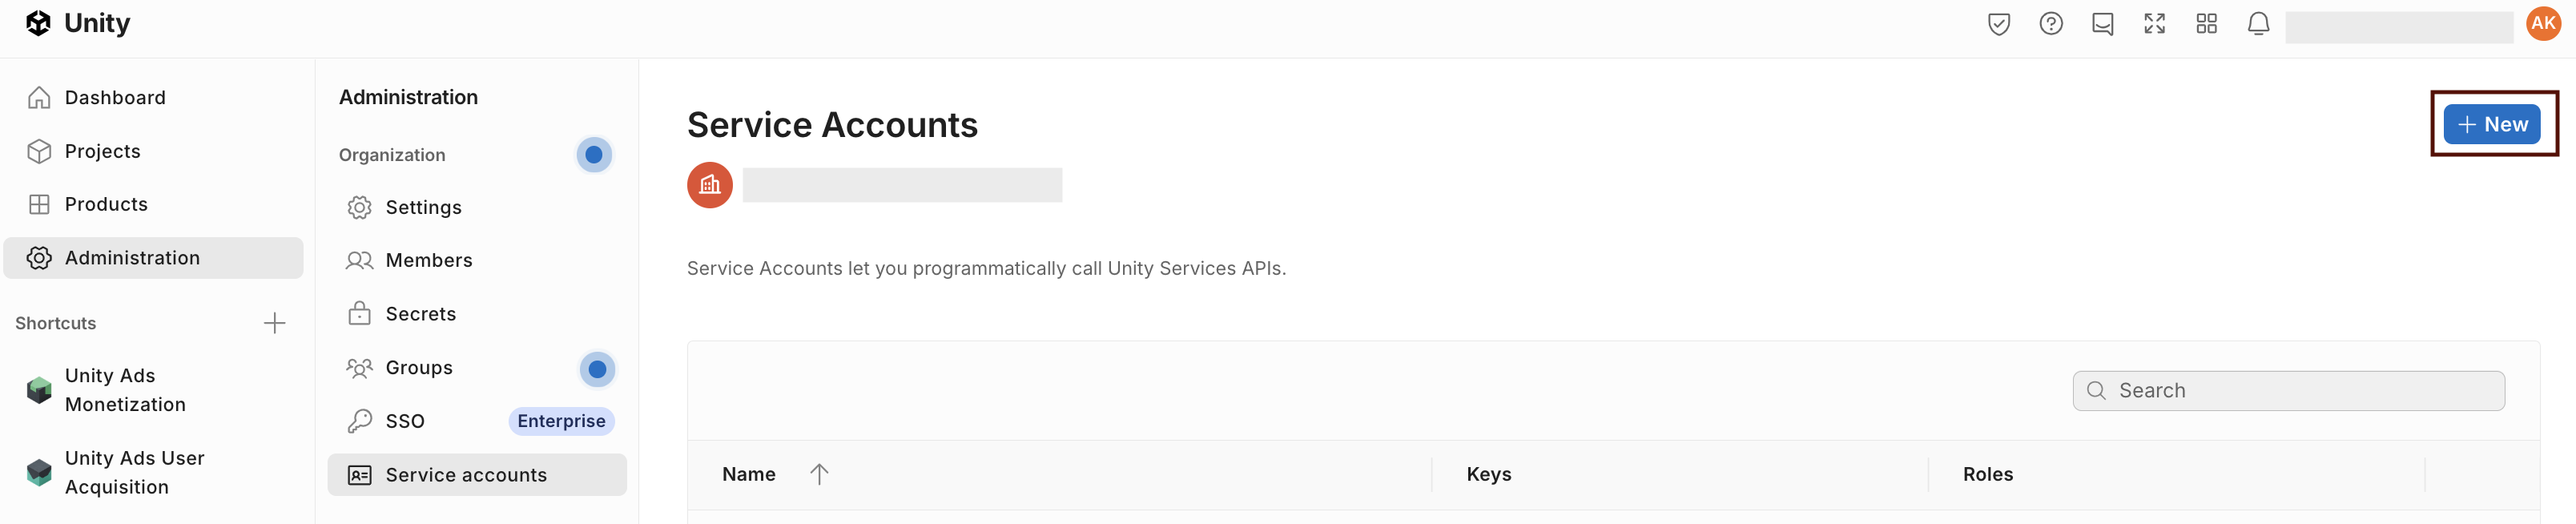Open the help question mark icon
The height and width of the screenshot is (524, 2576).
(x=2051, y=23)
